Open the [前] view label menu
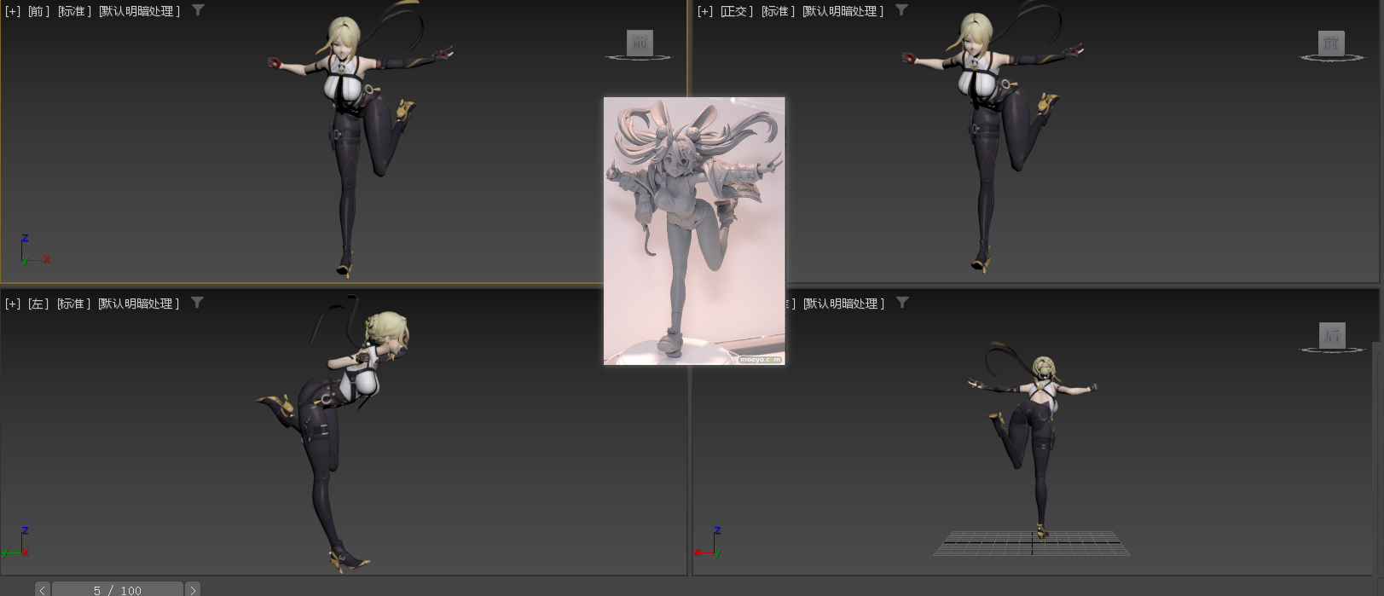The width and height of the screenshot is (1384, 596). pos(38,11)
